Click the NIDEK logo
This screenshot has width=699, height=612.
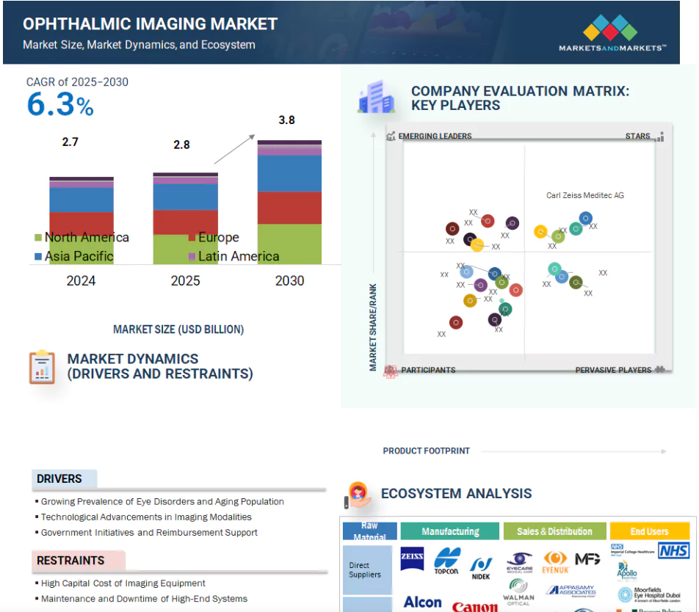[481, 567]
